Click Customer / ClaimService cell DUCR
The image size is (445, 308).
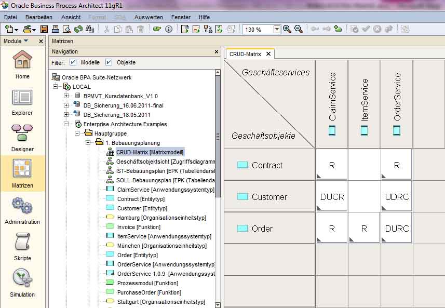(332, 196)
